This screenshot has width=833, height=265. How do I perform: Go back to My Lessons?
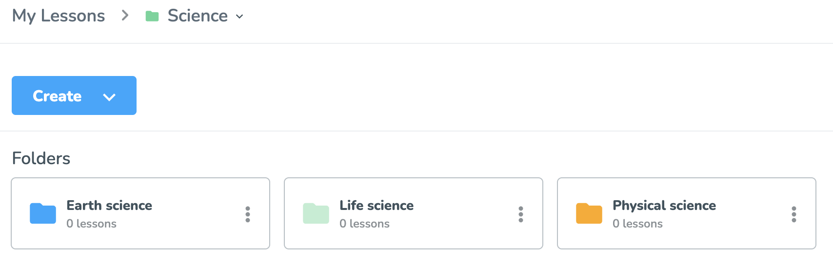point(59,16)
